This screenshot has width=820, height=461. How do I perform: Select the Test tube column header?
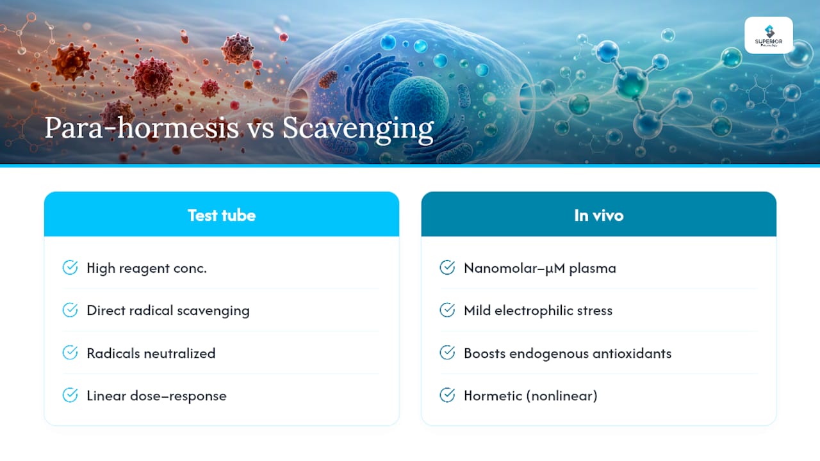pos(222,214)
